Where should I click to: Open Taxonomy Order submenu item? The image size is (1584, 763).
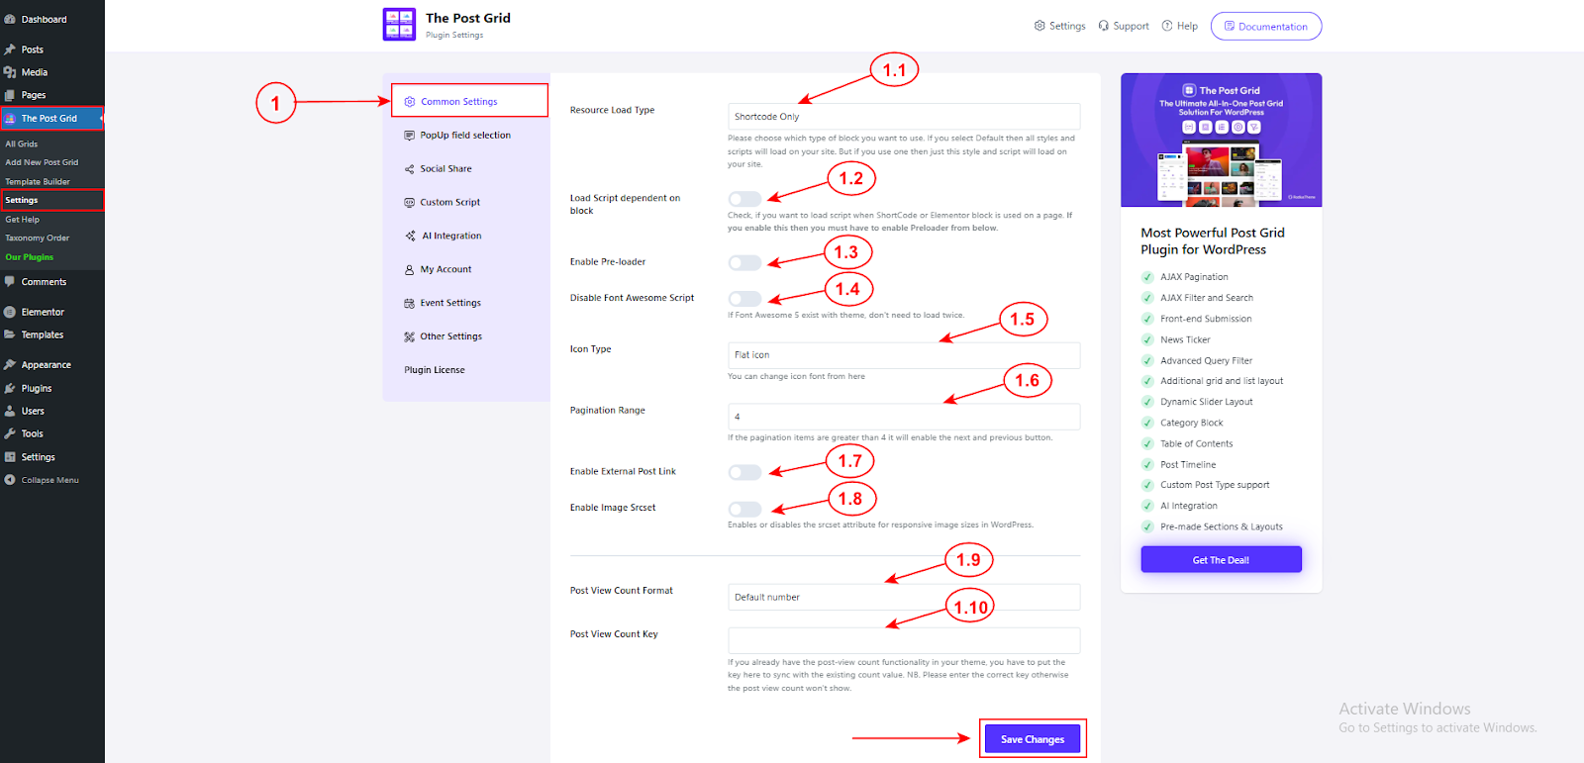tap(38, 238)
